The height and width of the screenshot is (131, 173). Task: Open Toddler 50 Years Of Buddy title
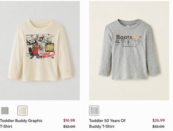(x=107, y=123)
